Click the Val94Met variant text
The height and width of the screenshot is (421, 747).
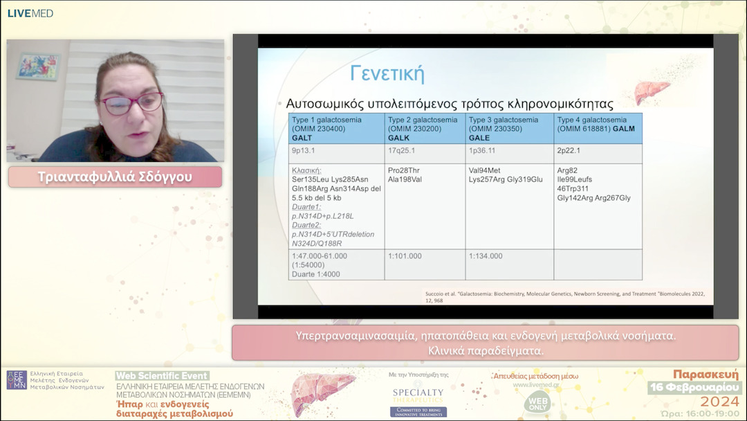pos(484,170)
